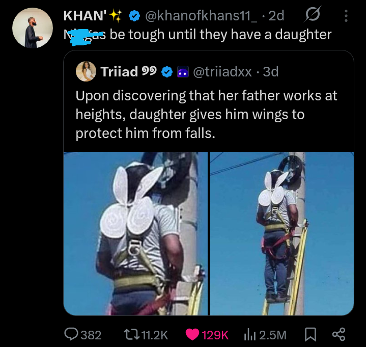Click the repost arrows icon

[131, 335]
